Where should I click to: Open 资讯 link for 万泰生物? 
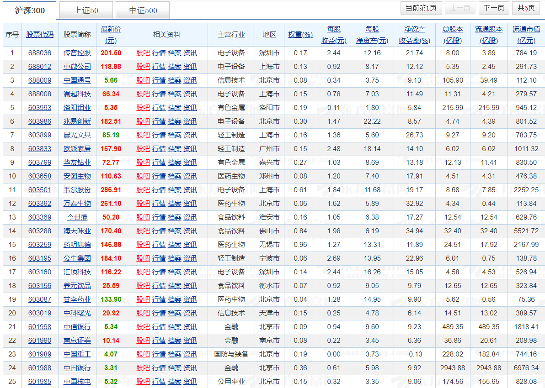pos(190,204)
